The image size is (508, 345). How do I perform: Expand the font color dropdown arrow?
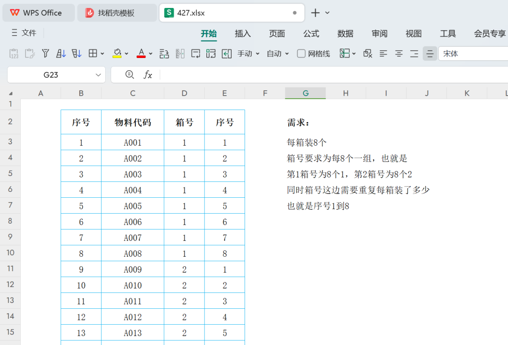coord(151,54)
